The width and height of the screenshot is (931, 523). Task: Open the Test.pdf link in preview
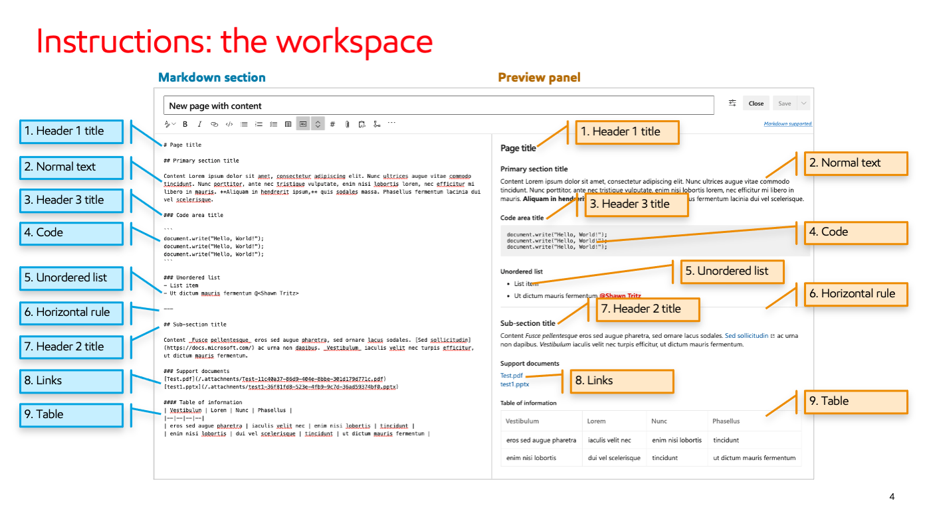(x=511, y=376)
